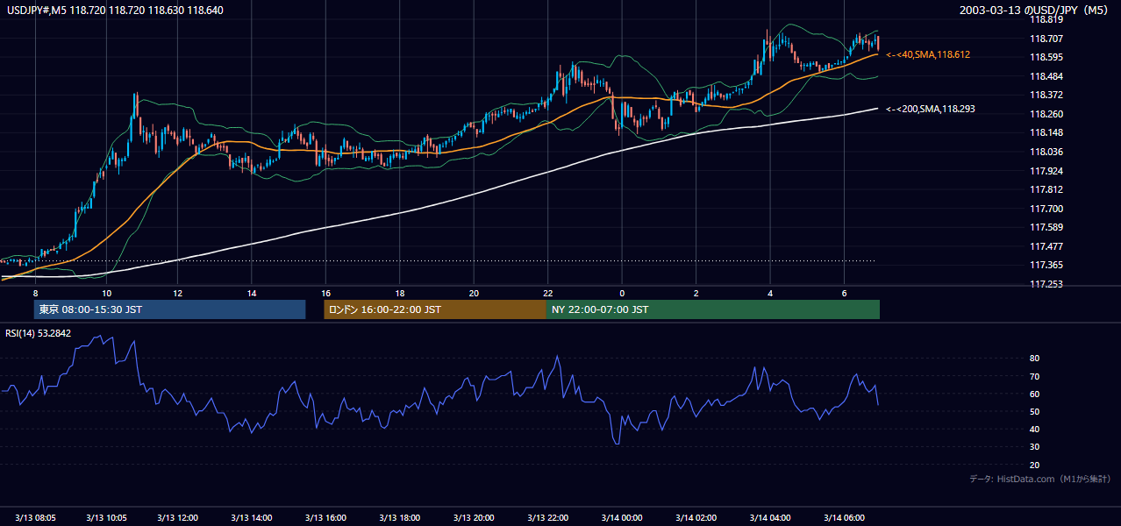The image size is (1121, 526).
Task: Click the 3/13 18:00 time label
Action: pos(401,518)
